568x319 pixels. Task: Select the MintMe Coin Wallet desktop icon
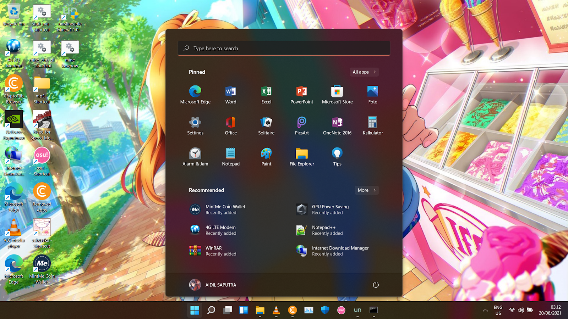pos(42,270)
